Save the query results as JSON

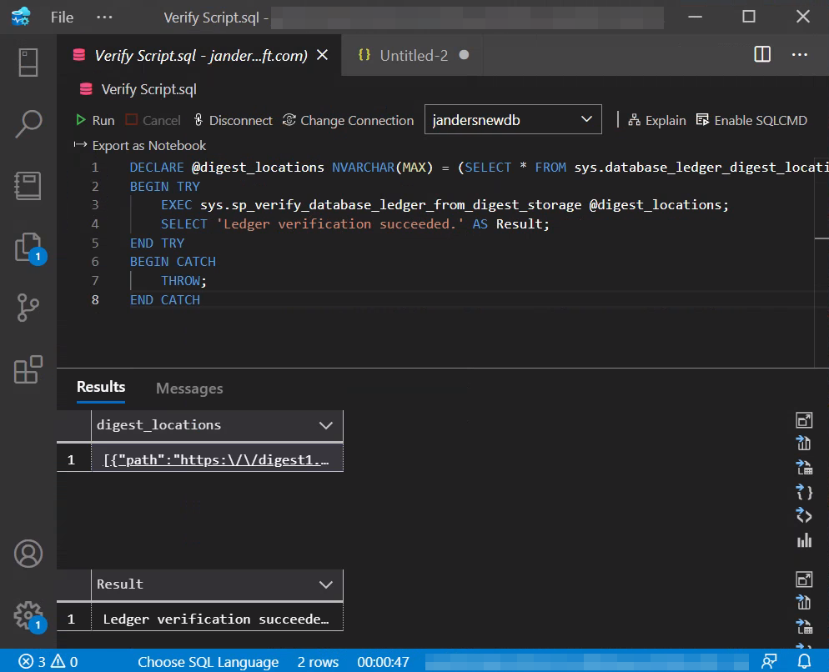pyautogui.click(x=803, y=492)
